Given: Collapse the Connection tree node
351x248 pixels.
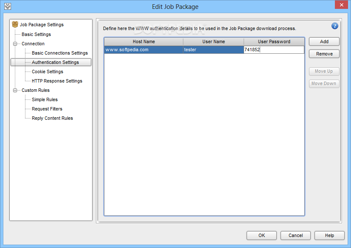Looking at the screenshot, I should pyautogui.click(x=15, y=44).
